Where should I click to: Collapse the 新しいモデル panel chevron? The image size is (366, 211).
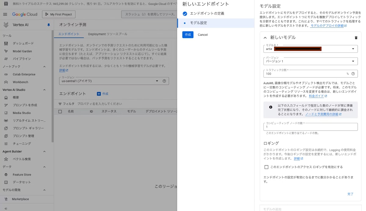tap(265, 38)
